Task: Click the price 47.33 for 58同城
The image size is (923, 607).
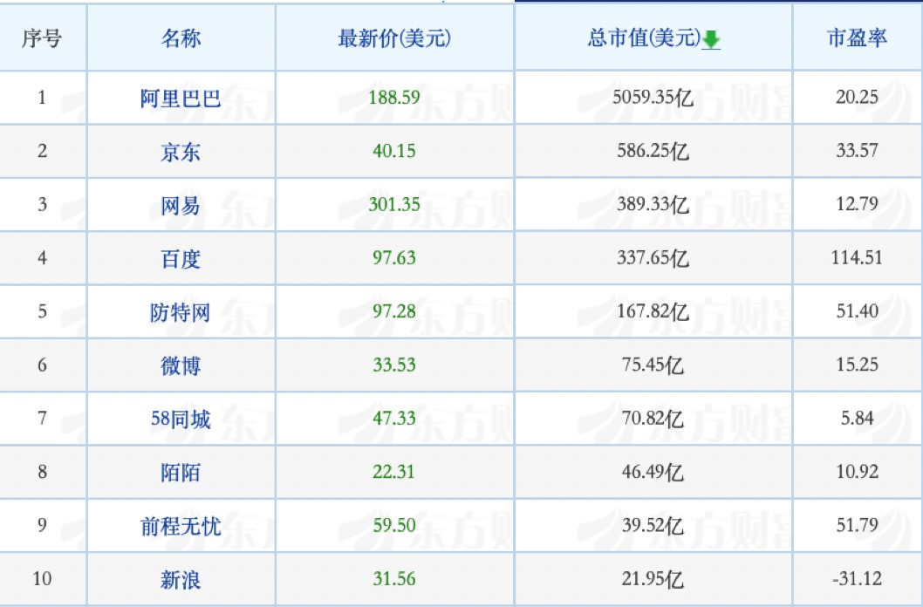Action: tap(394, 419)
